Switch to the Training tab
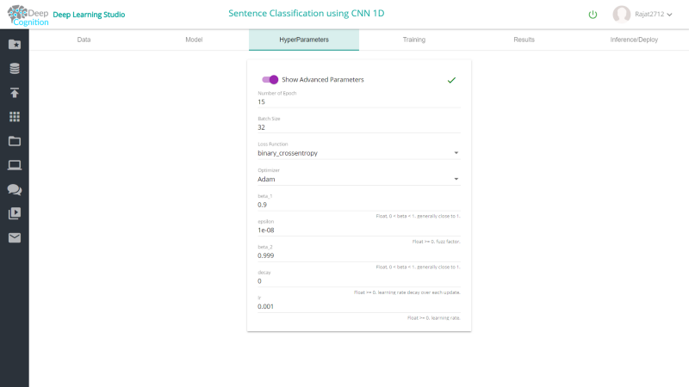This screenshot has height=387, width=689. [x=414, y=40]
